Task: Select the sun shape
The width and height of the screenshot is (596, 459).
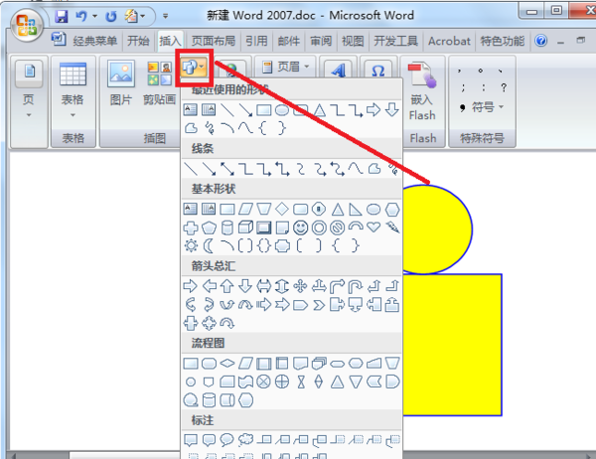Action: 191,245
